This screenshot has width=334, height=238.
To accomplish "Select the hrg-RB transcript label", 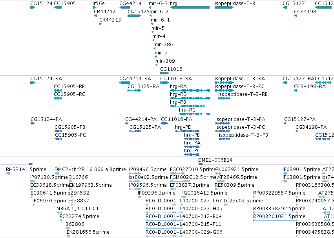I will (x=178, y=102).
